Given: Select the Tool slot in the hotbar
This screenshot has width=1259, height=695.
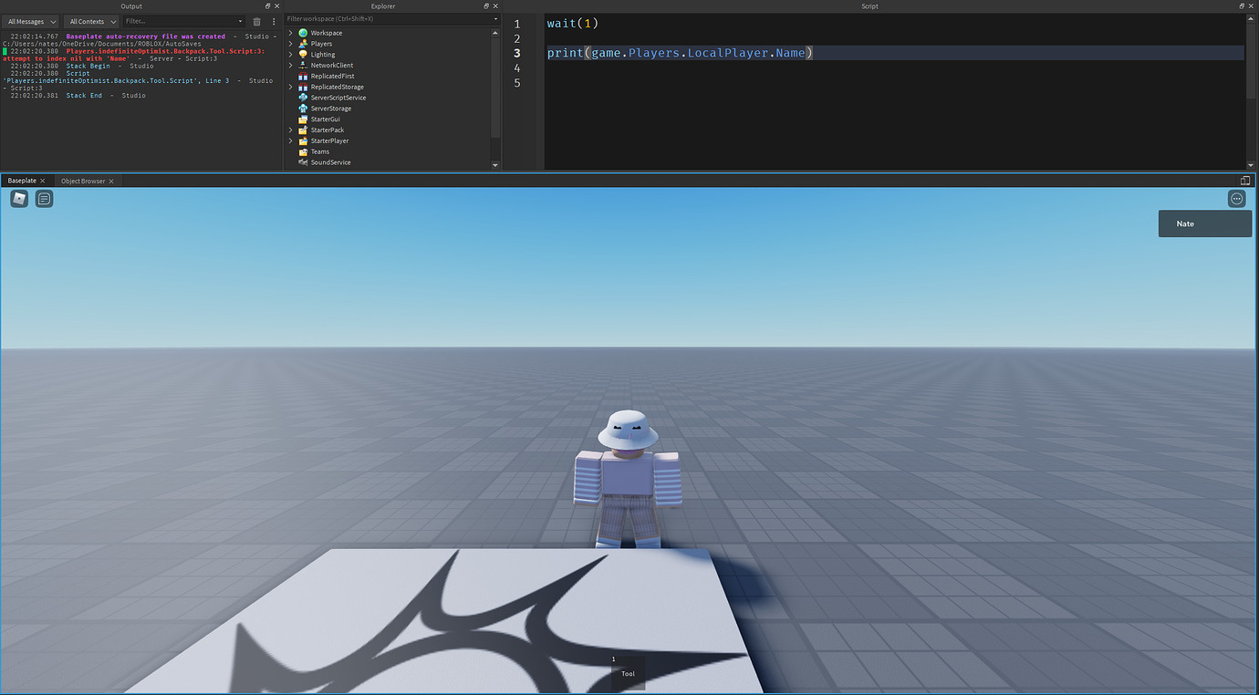Looking at the screenshot, I should point(627,672).
